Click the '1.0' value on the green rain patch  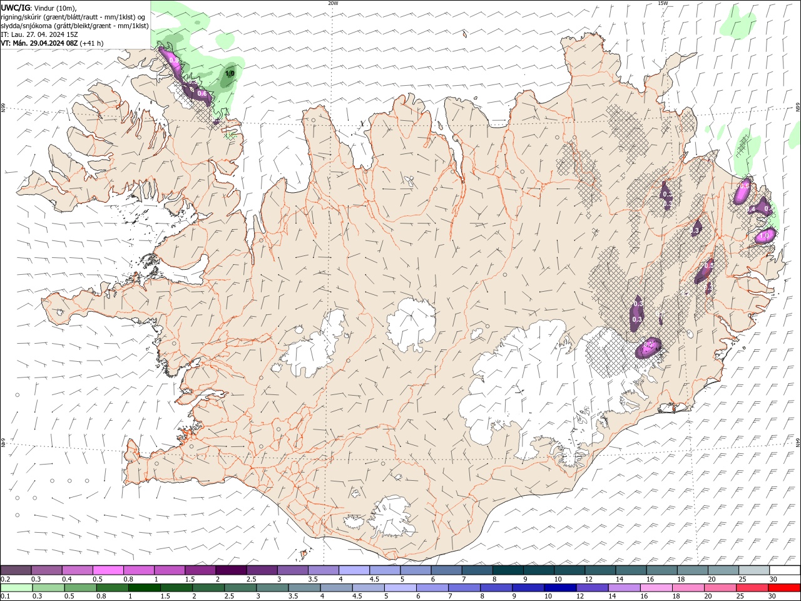230,73
